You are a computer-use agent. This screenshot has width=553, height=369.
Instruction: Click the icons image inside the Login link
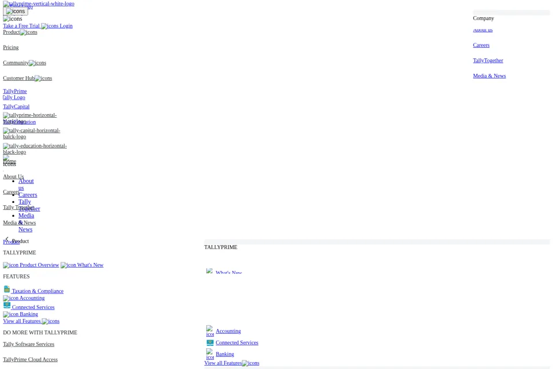(50, 26)
